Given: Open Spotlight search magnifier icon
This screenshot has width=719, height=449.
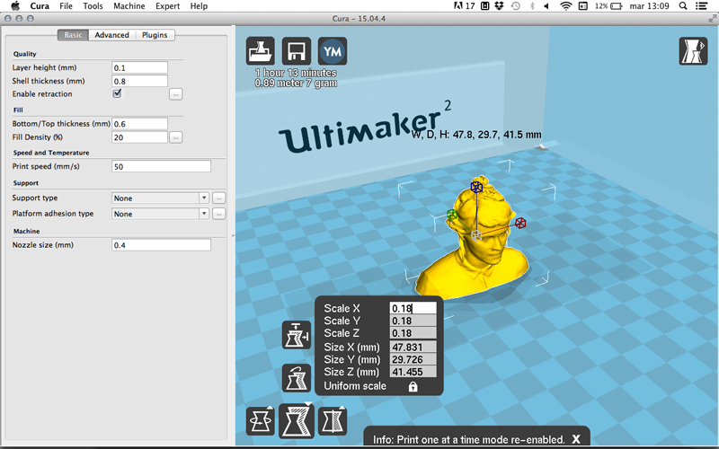Looking at the screenshot, I should tap(683, 6).
